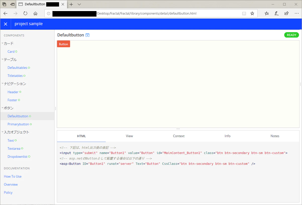The width and height of the screenshot is (302, 205).
Task: Open the Header component
Action: (13, 92)
